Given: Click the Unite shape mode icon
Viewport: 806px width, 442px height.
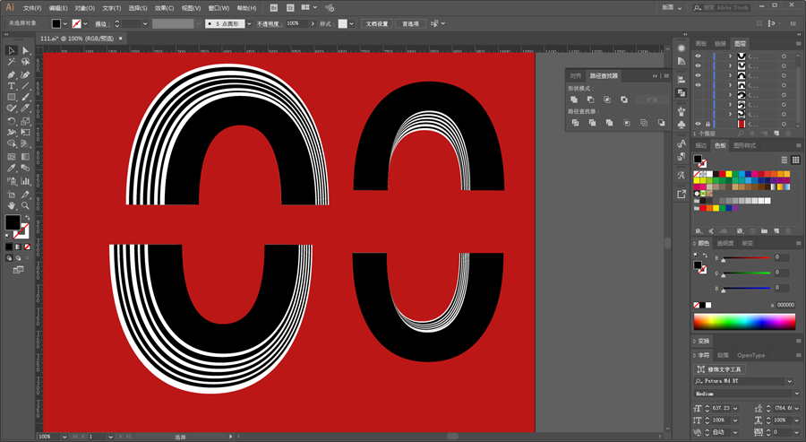Looking at the screenshot, I should (574, 100).
